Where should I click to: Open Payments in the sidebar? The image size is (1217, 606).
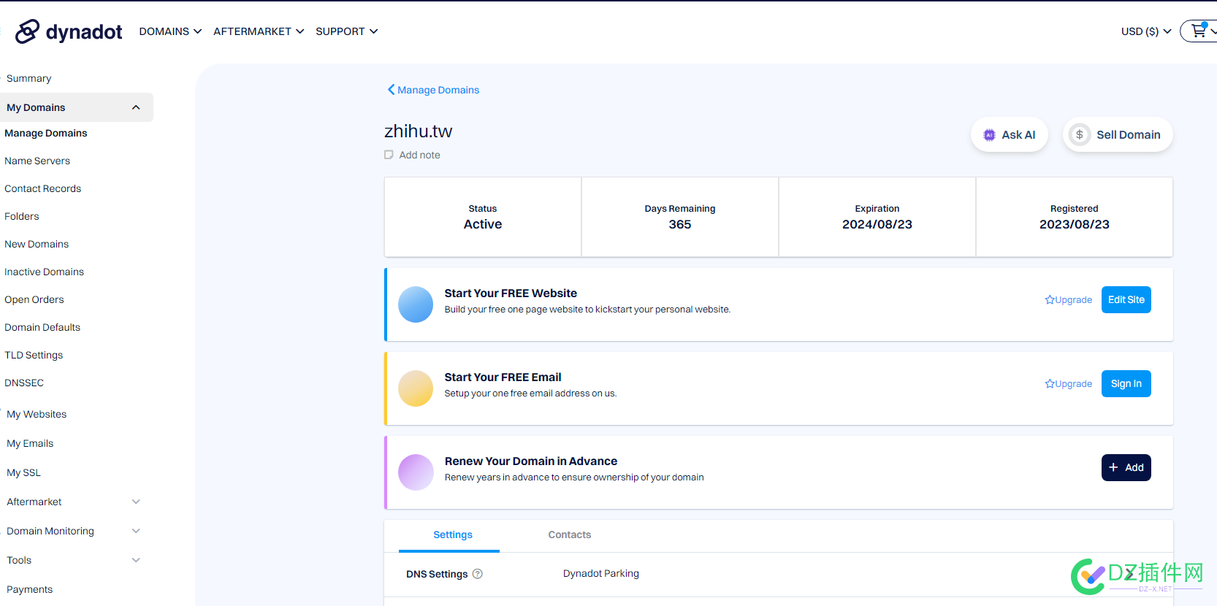29,589
